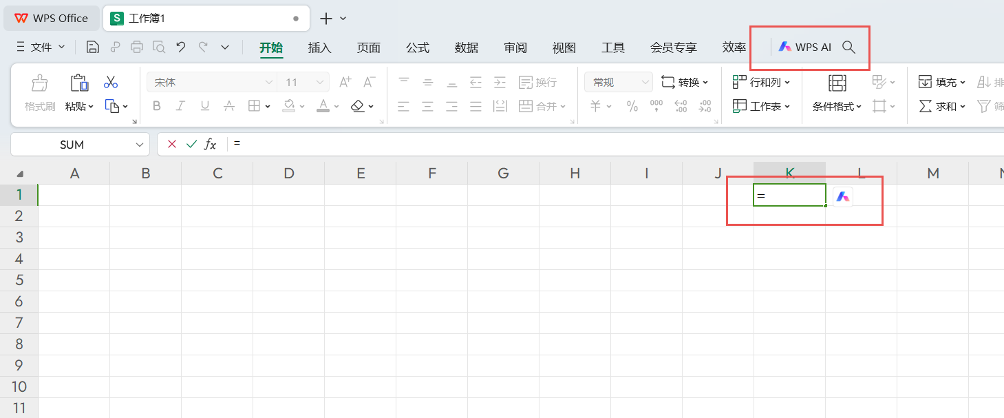Viewport: 1004px width, 418px height.
Task: Toggle underline formatting
Action: point(203,105)
